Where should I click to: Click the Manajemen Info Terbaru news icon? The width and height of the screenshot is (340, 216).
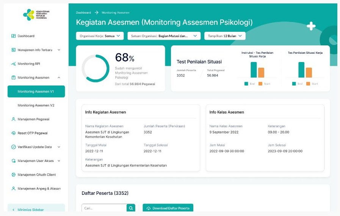pos(13,50)
